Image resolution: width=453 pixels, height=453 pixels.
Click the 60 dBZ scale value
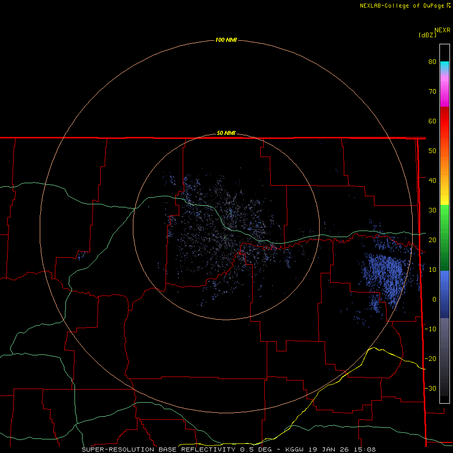[x=432, y=121]
